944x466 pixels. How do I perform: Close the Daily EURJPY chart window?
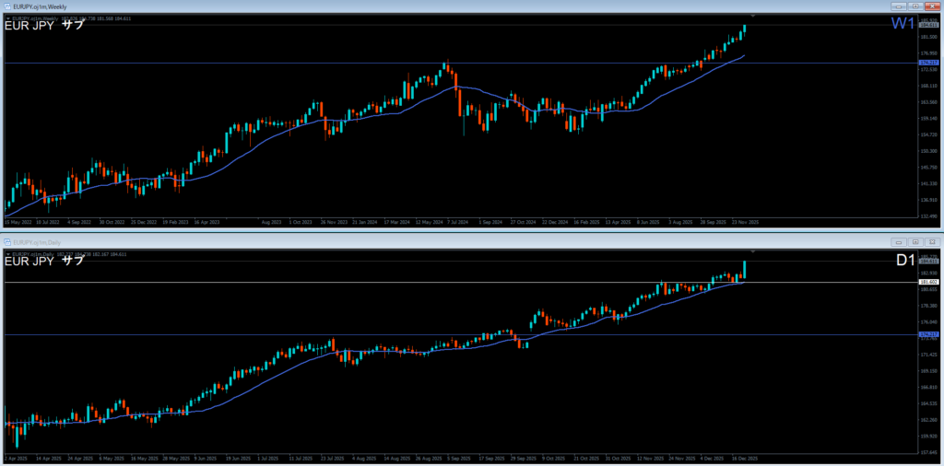933,241
